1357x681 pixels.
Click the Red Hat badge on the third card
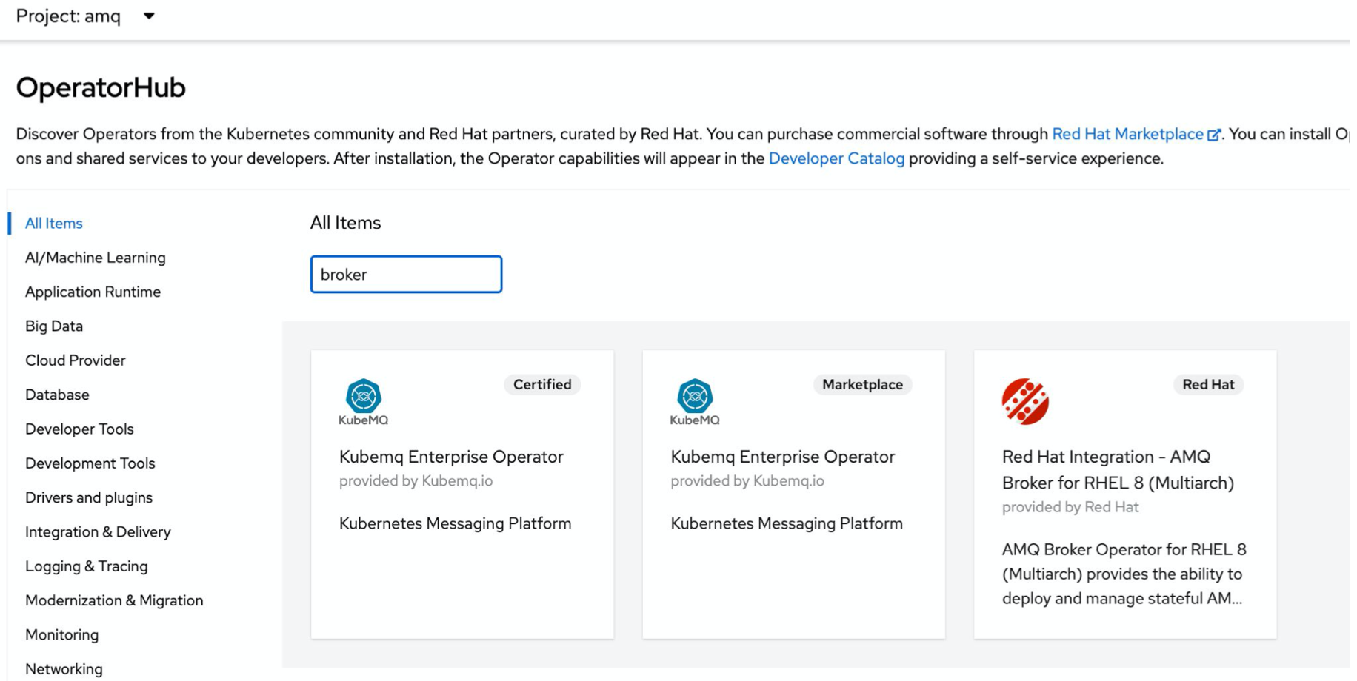coord(1208,384)
